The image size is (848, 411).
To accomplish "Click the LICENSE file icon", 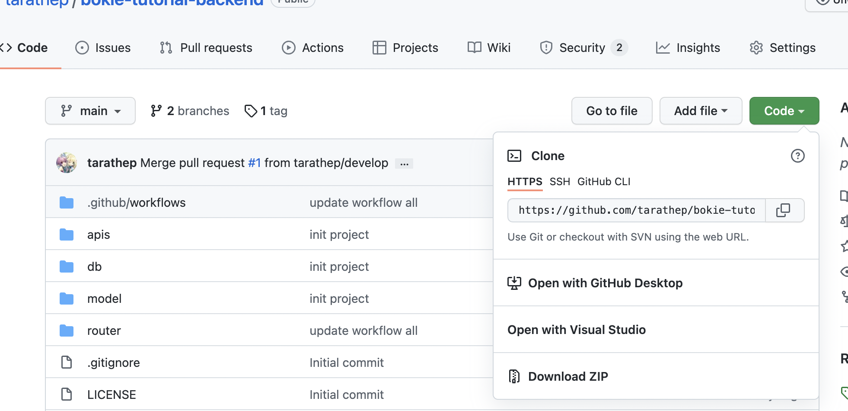I will coord(67,394).
